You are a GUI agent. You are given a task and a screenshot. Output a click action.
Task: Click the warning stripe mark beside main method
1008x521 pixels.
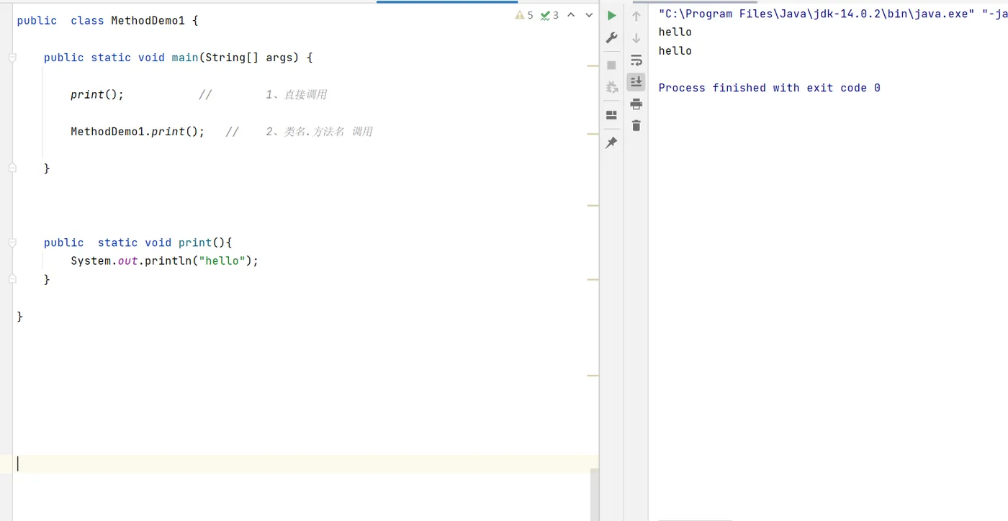click(x=593, y=65)
